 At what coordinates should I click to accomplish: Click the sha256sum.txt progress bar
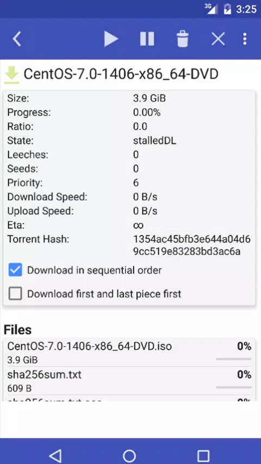(x=234, y=387)
